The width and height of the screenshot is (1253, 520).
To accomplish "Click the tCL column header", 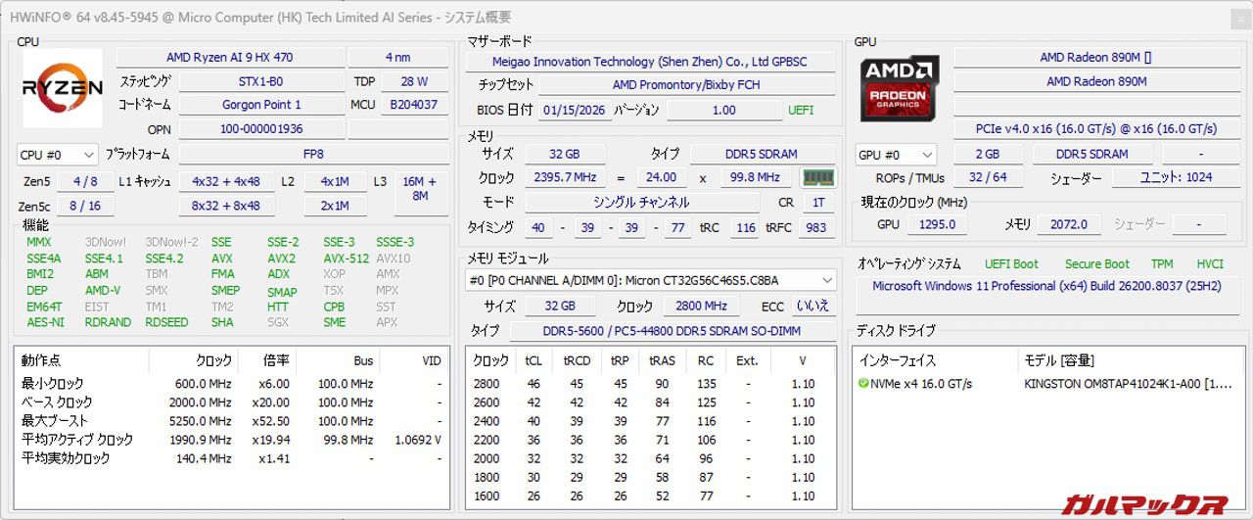I will pos(534,360).
